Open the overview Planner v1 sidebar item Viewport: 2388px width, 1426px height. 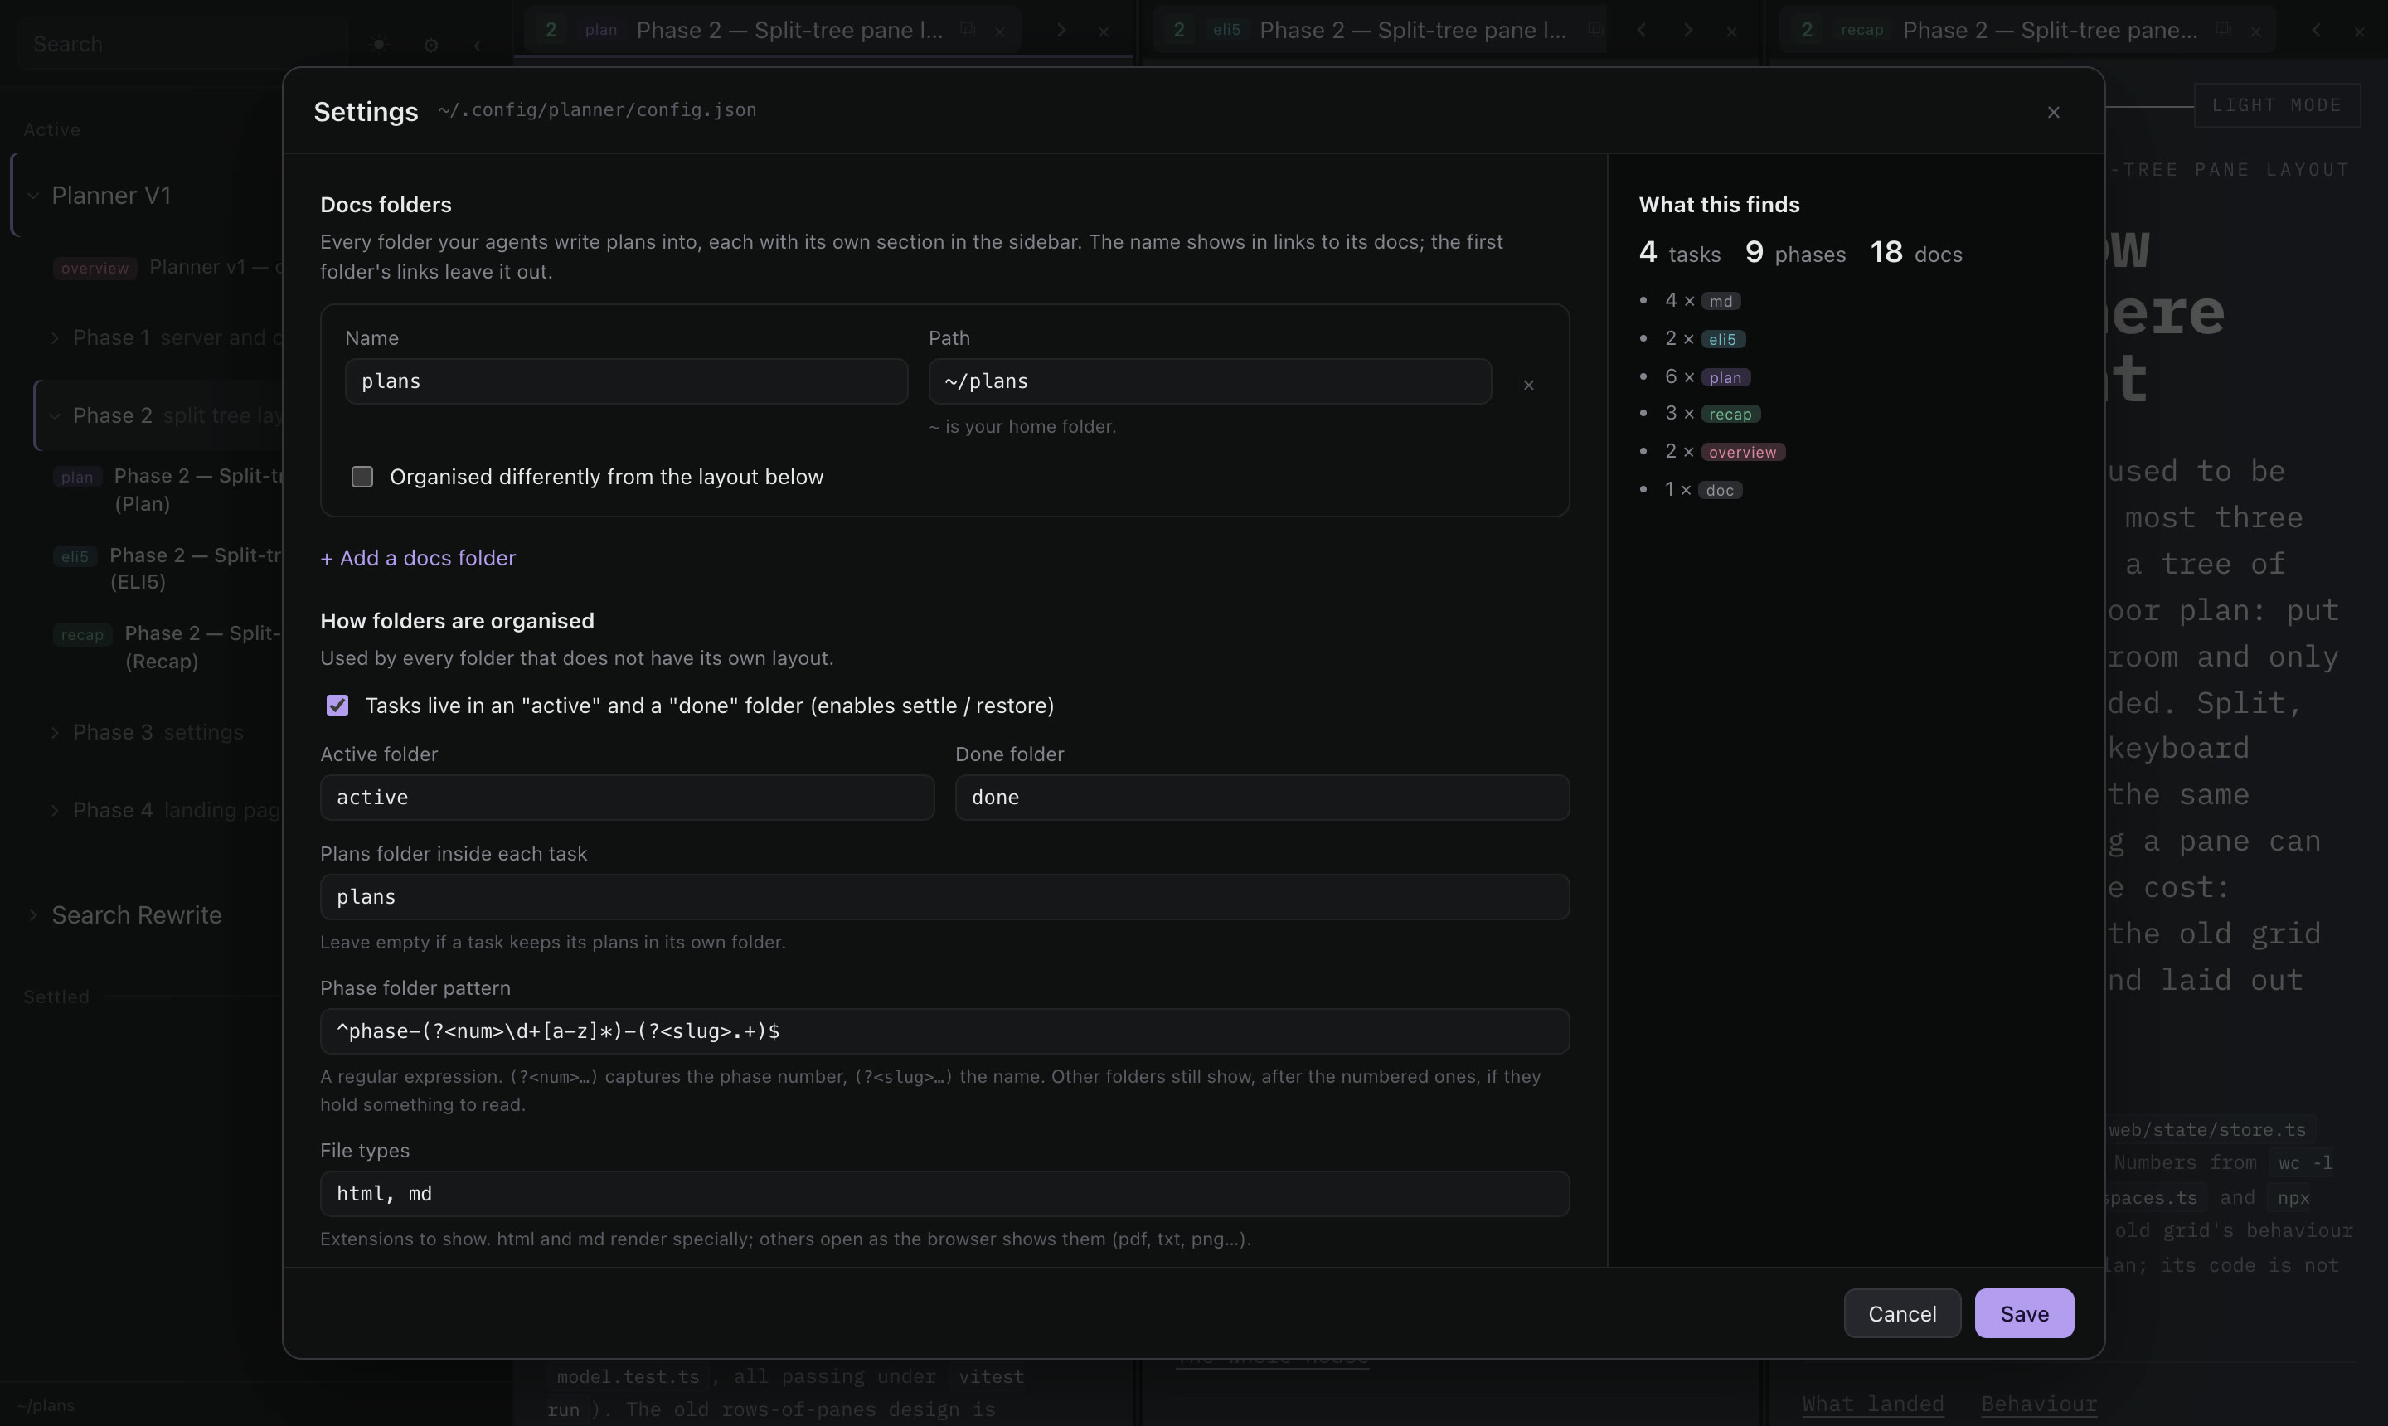pyautogui.click(x=168, y=267)
